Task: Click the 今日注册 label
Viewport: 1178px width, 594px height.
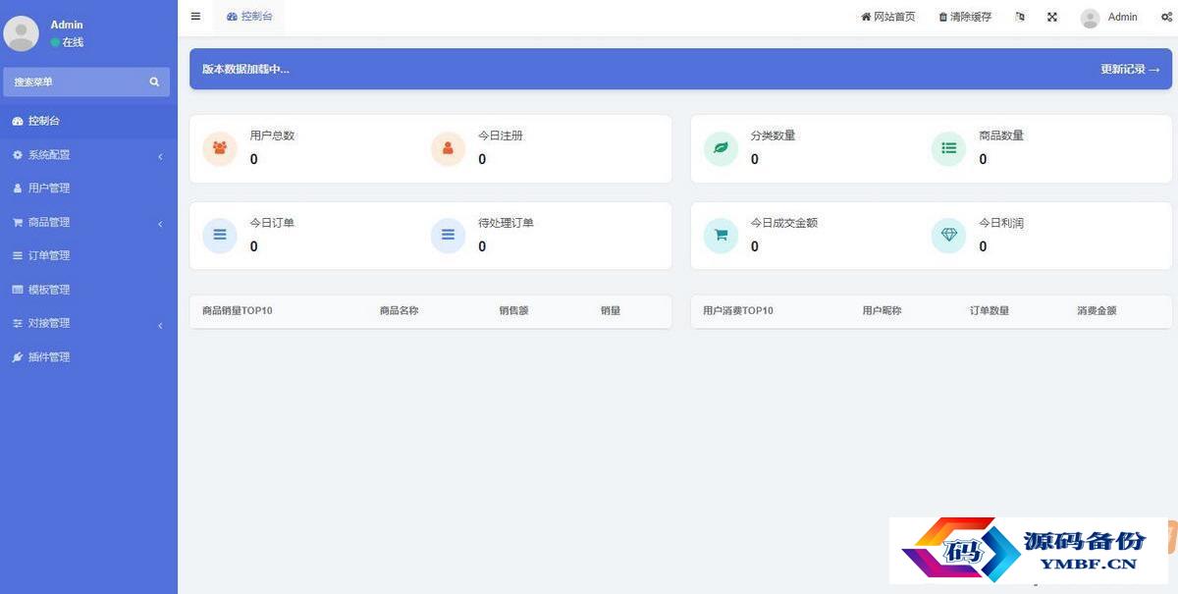Action: [501, 135]
